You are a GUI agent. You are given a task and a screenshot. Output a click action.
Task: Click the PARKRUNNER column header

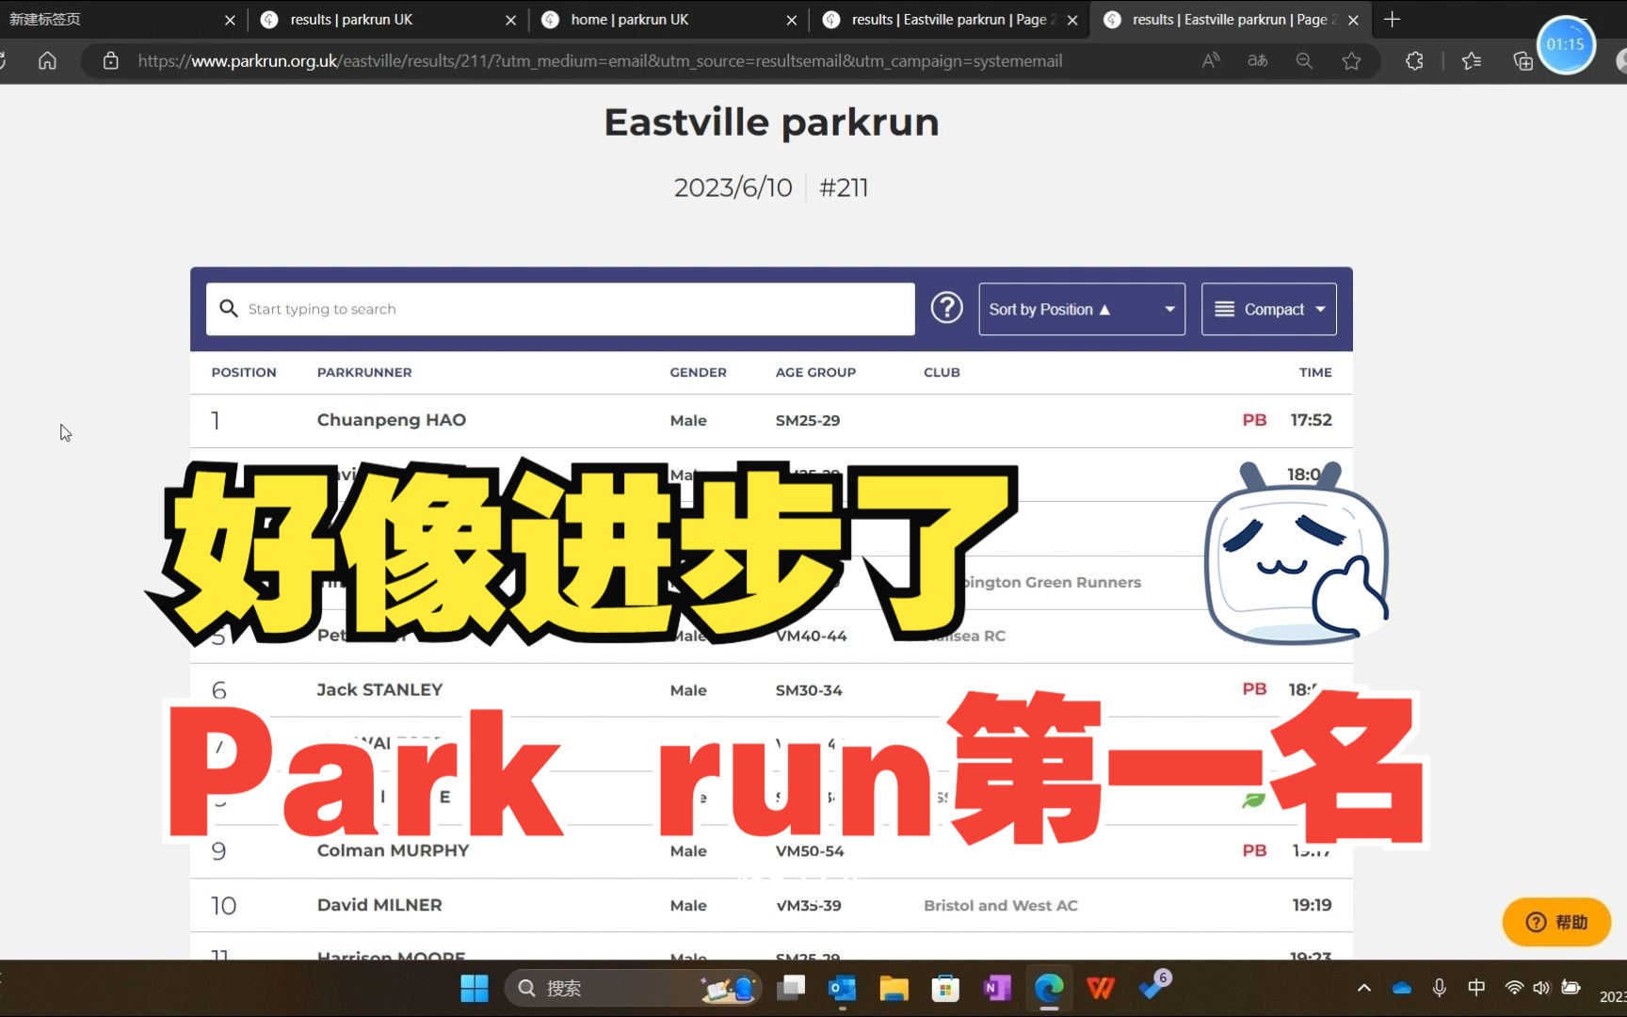[x=364, y=372]
